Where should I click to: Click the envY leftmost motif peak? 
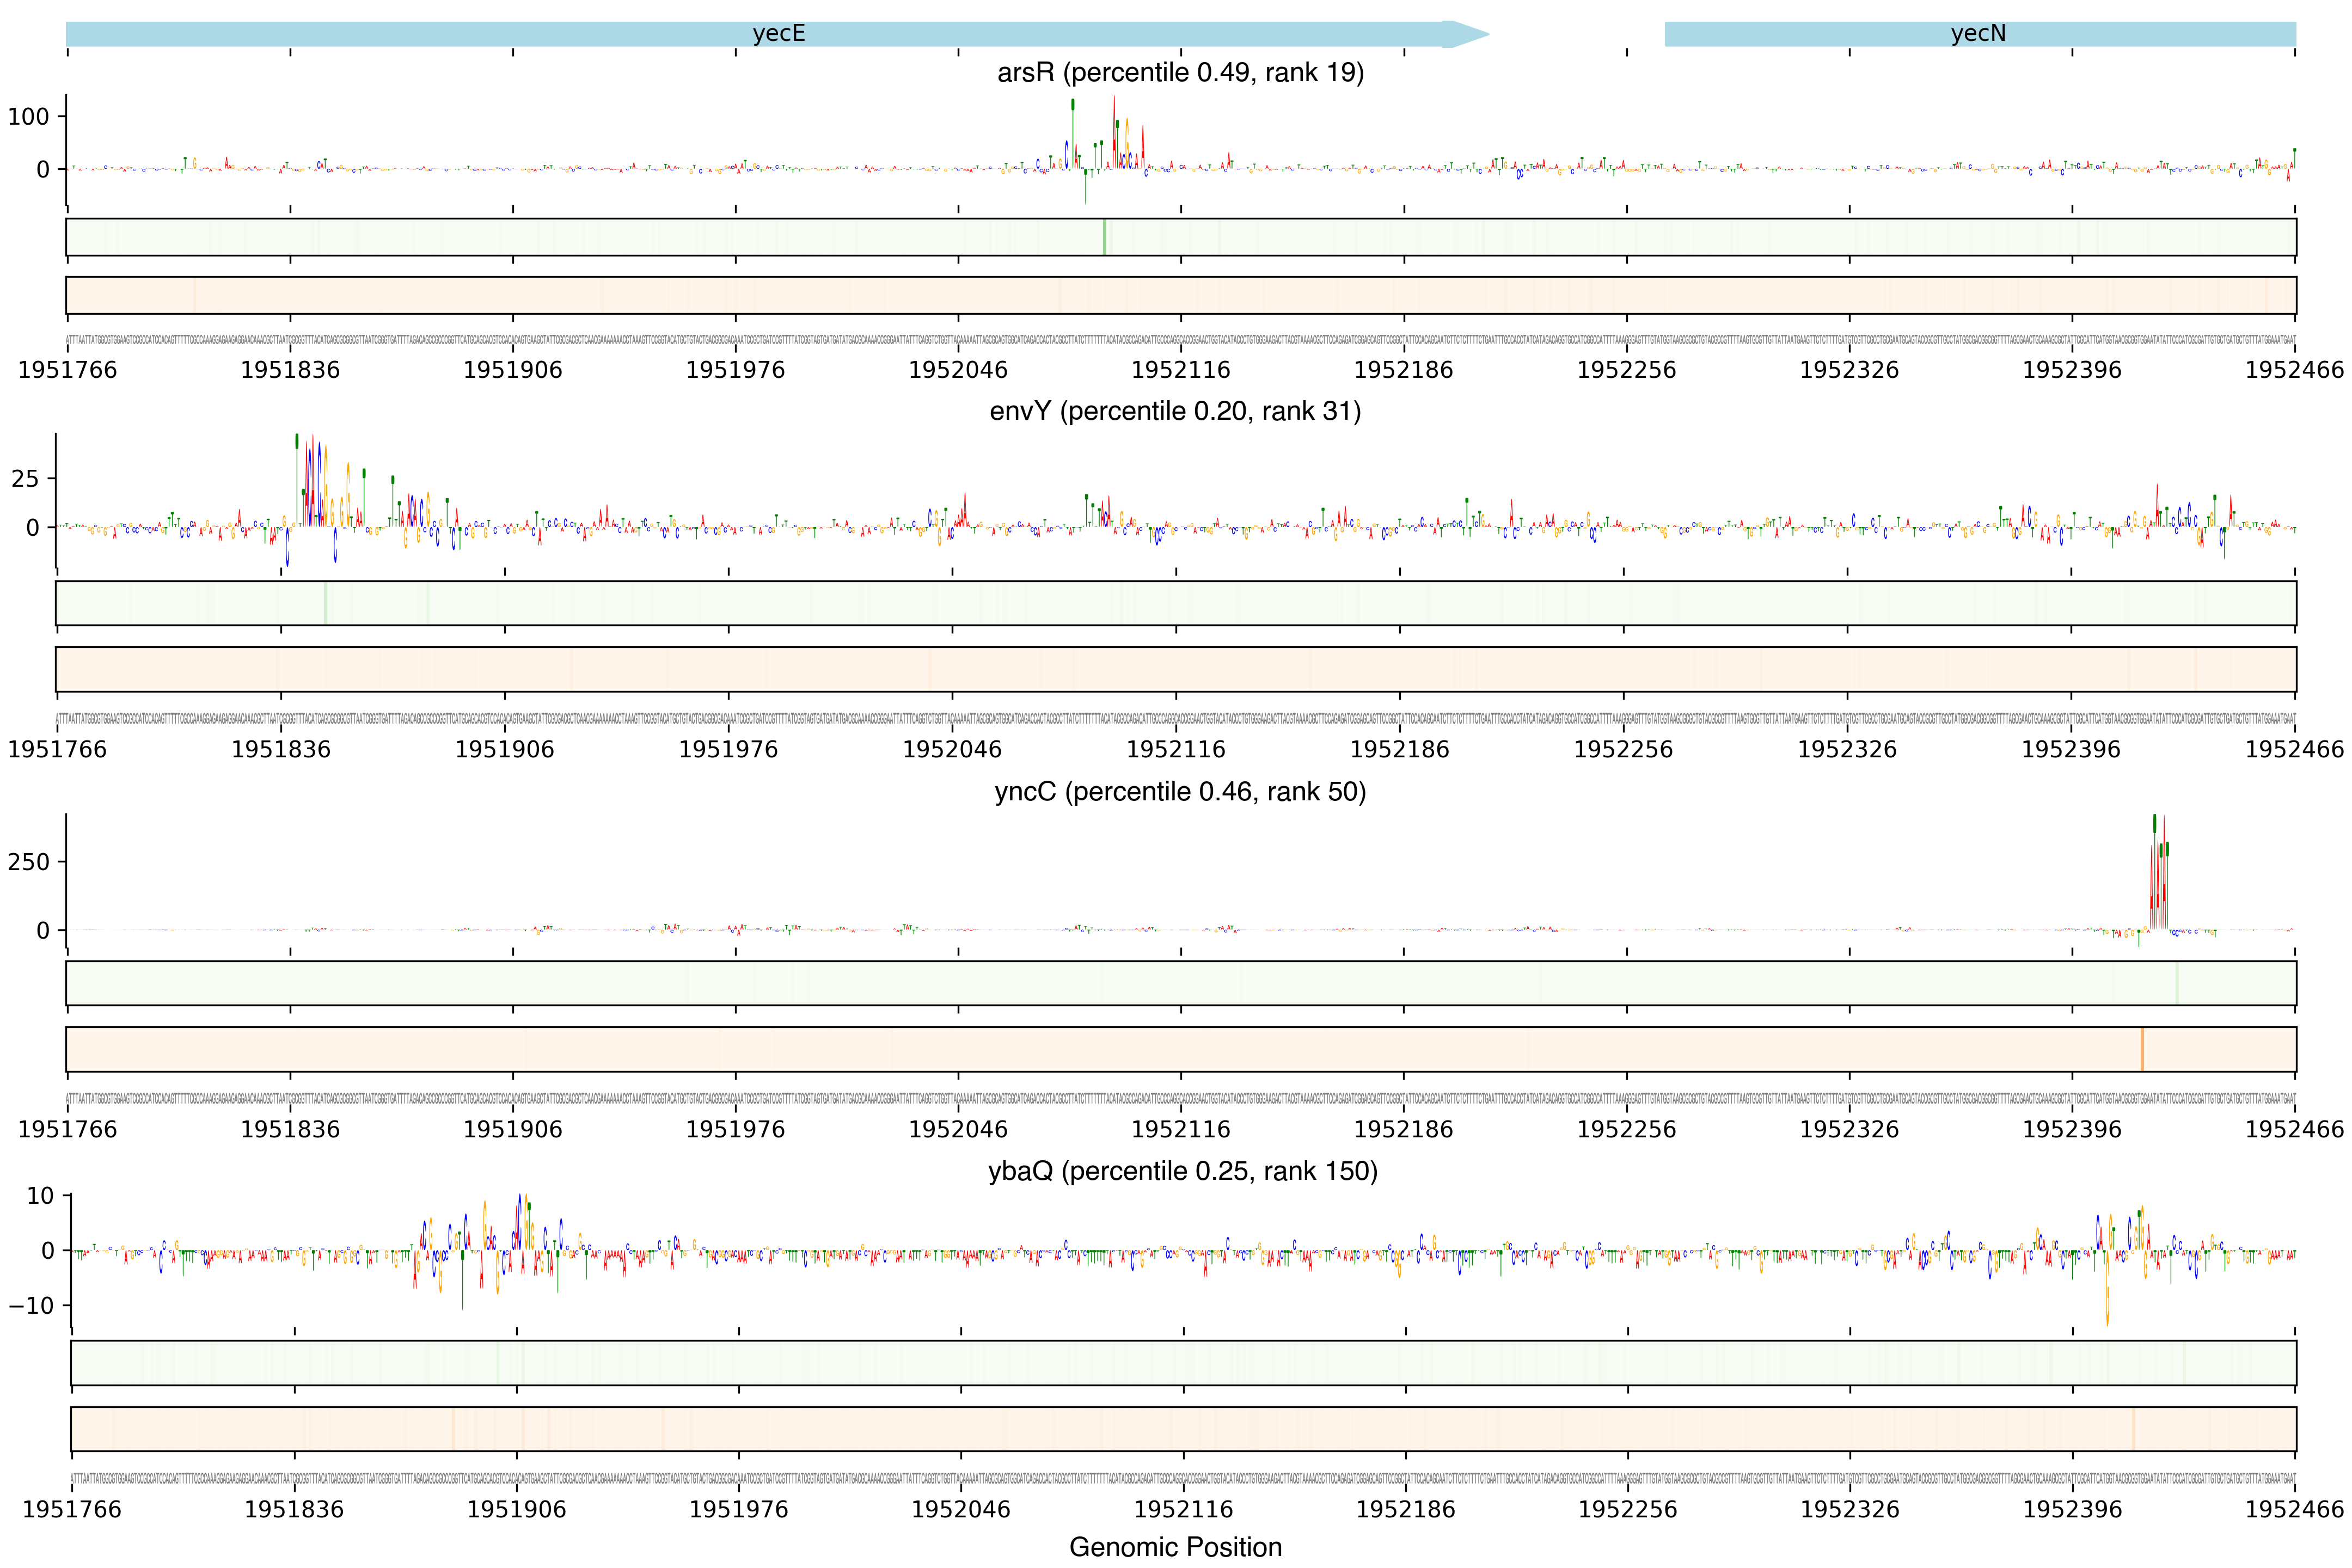point(310,480)
